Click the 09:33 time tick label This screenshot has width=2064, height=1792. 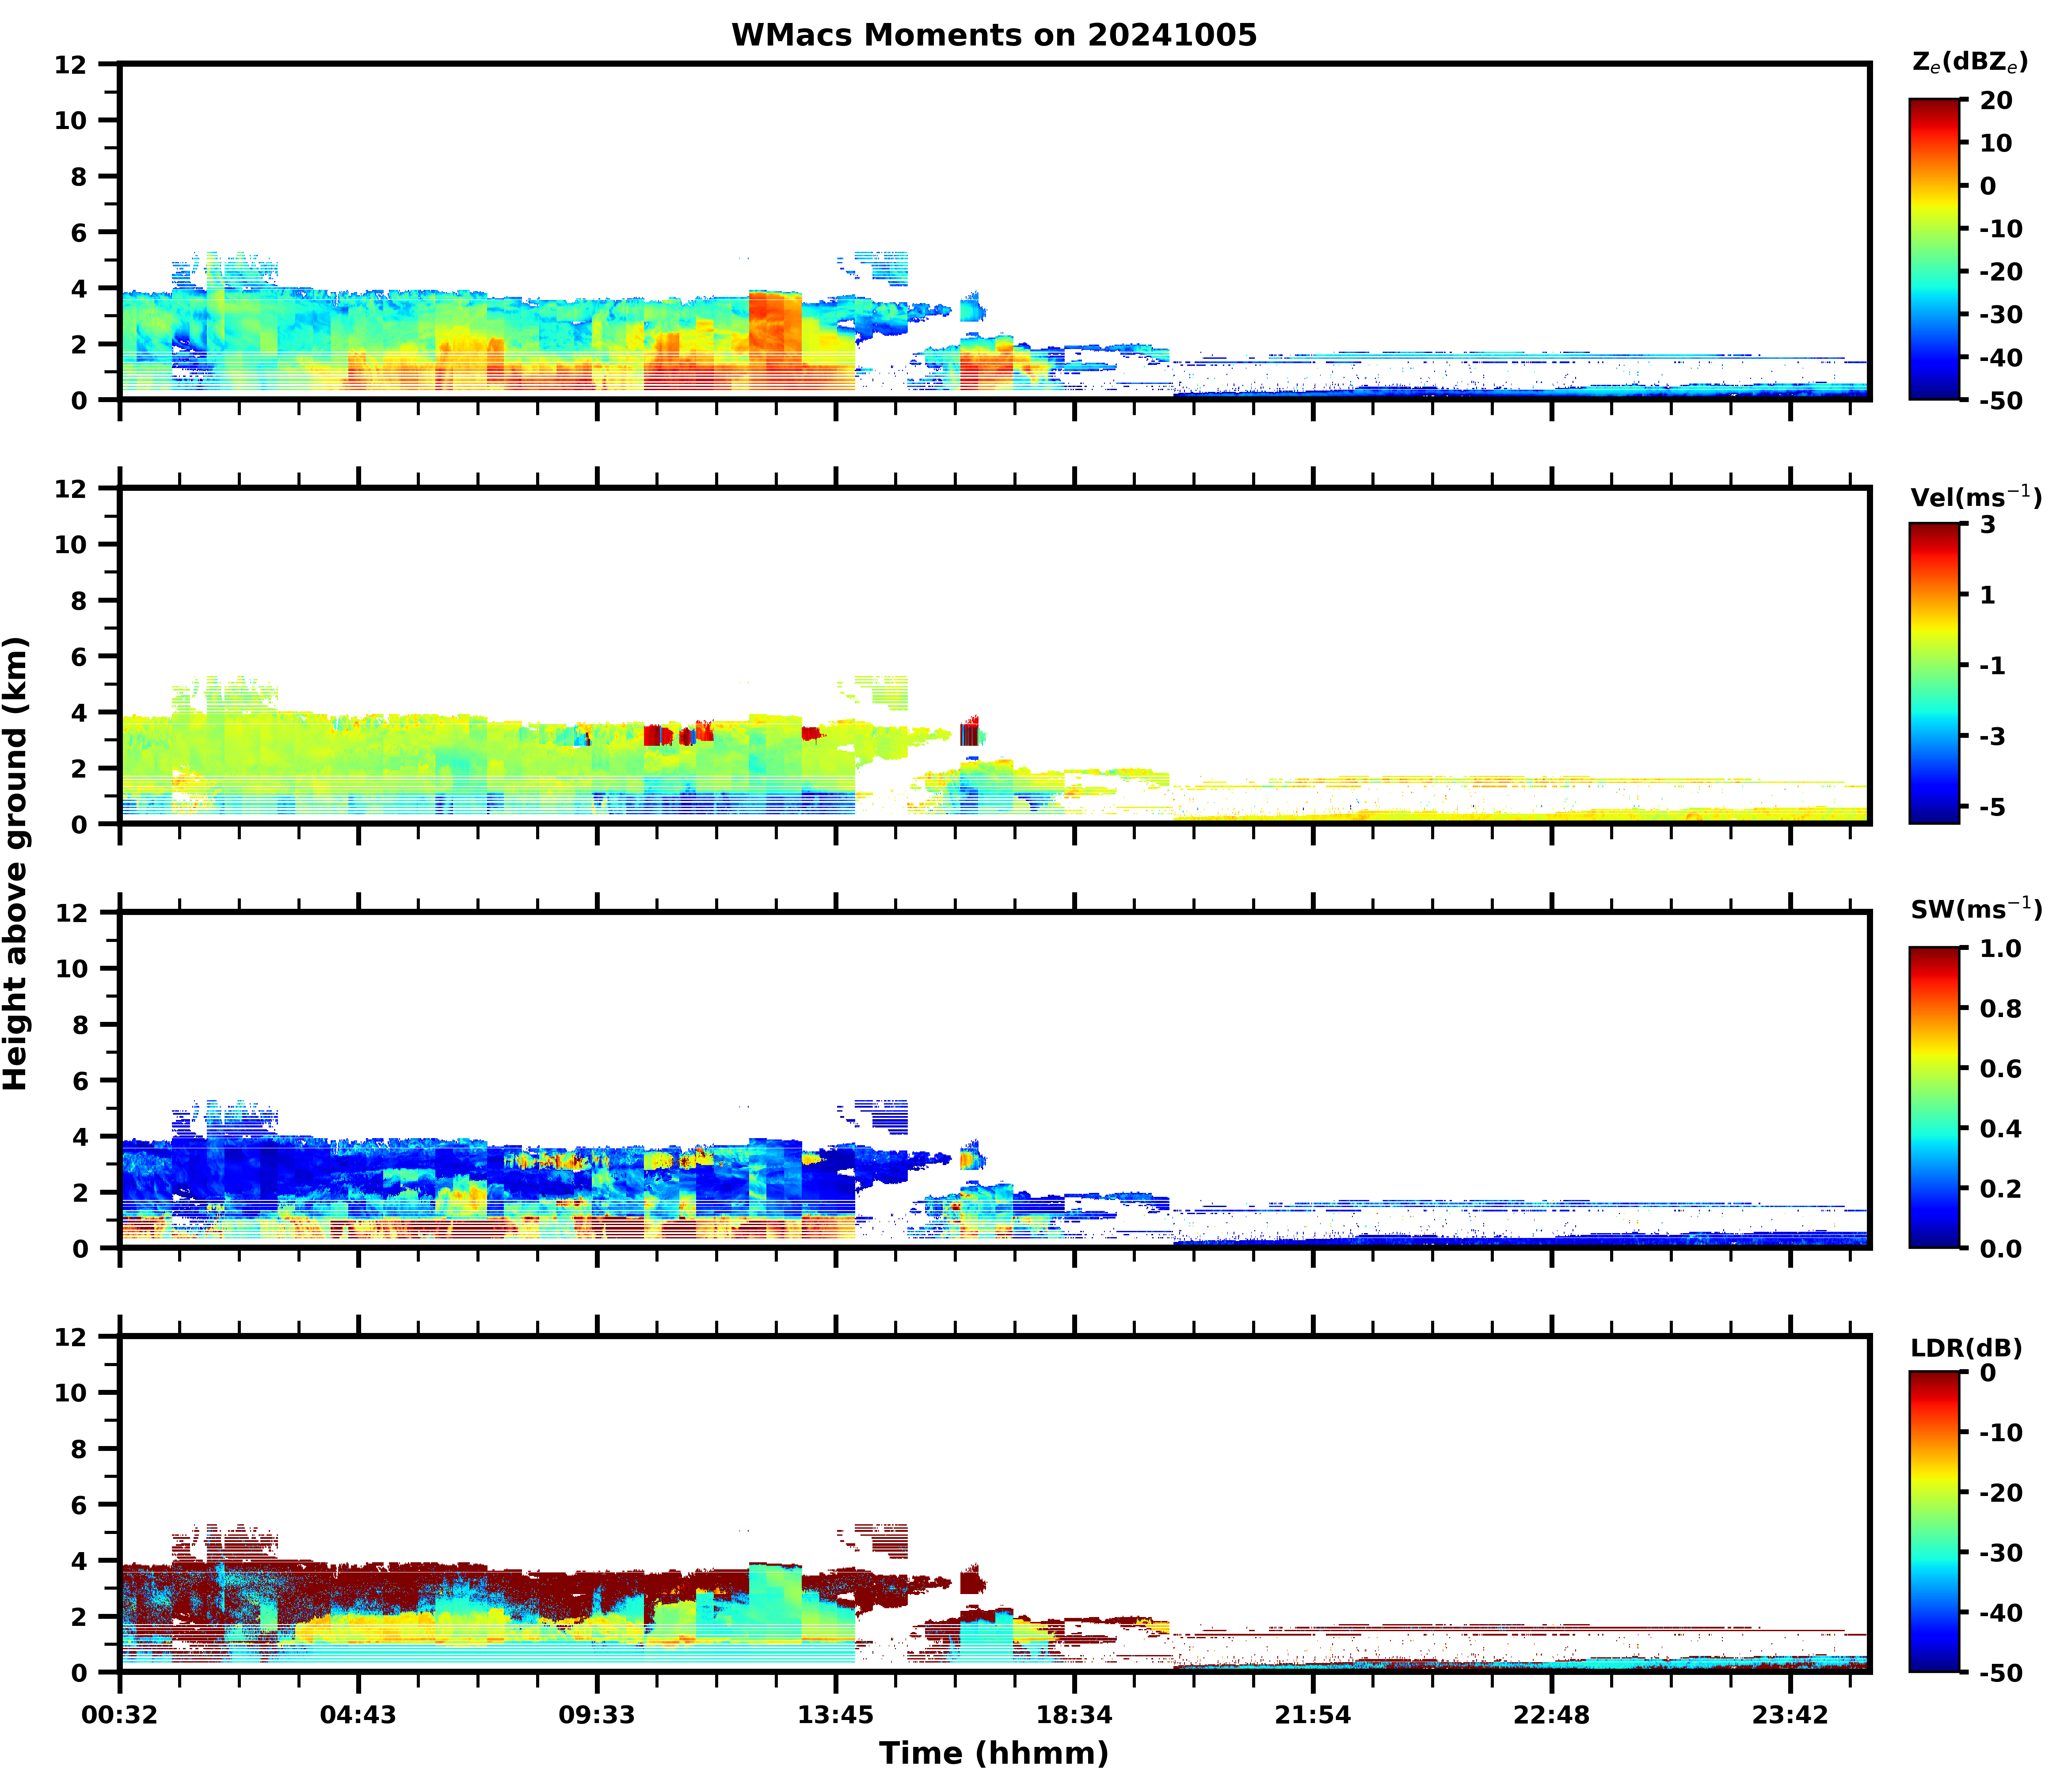tap(597, 1716)
